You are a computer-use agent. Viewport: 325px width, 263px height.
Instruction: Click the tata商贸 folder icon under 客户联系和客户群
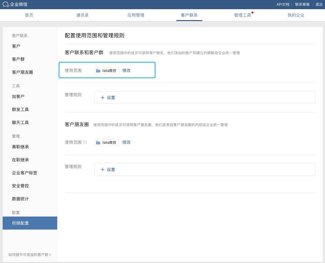tap(98, 71)
